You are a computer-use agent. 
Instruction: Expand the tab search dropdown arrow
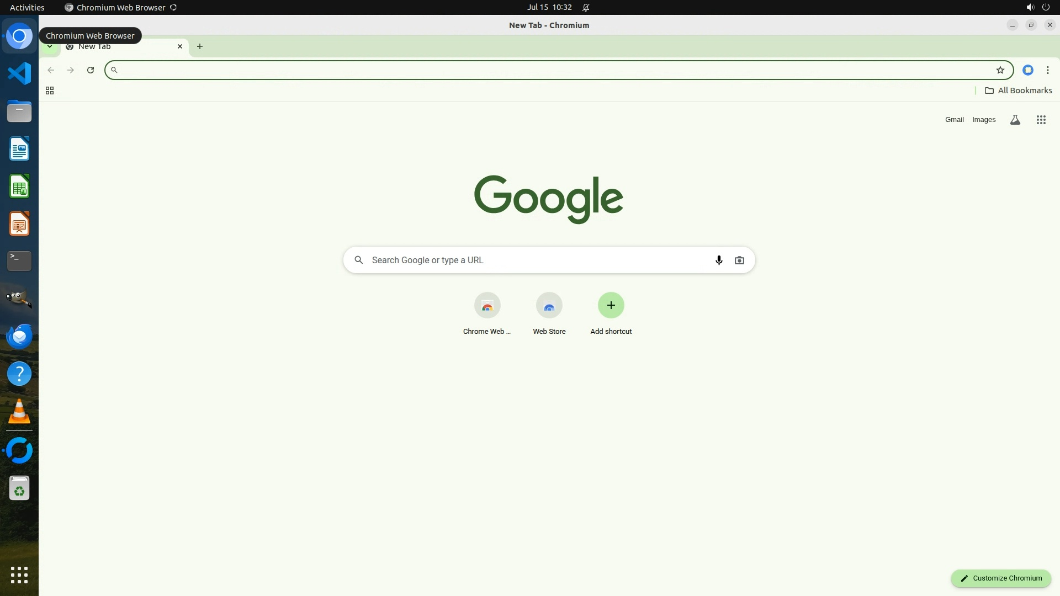click(x=50, y=47)
